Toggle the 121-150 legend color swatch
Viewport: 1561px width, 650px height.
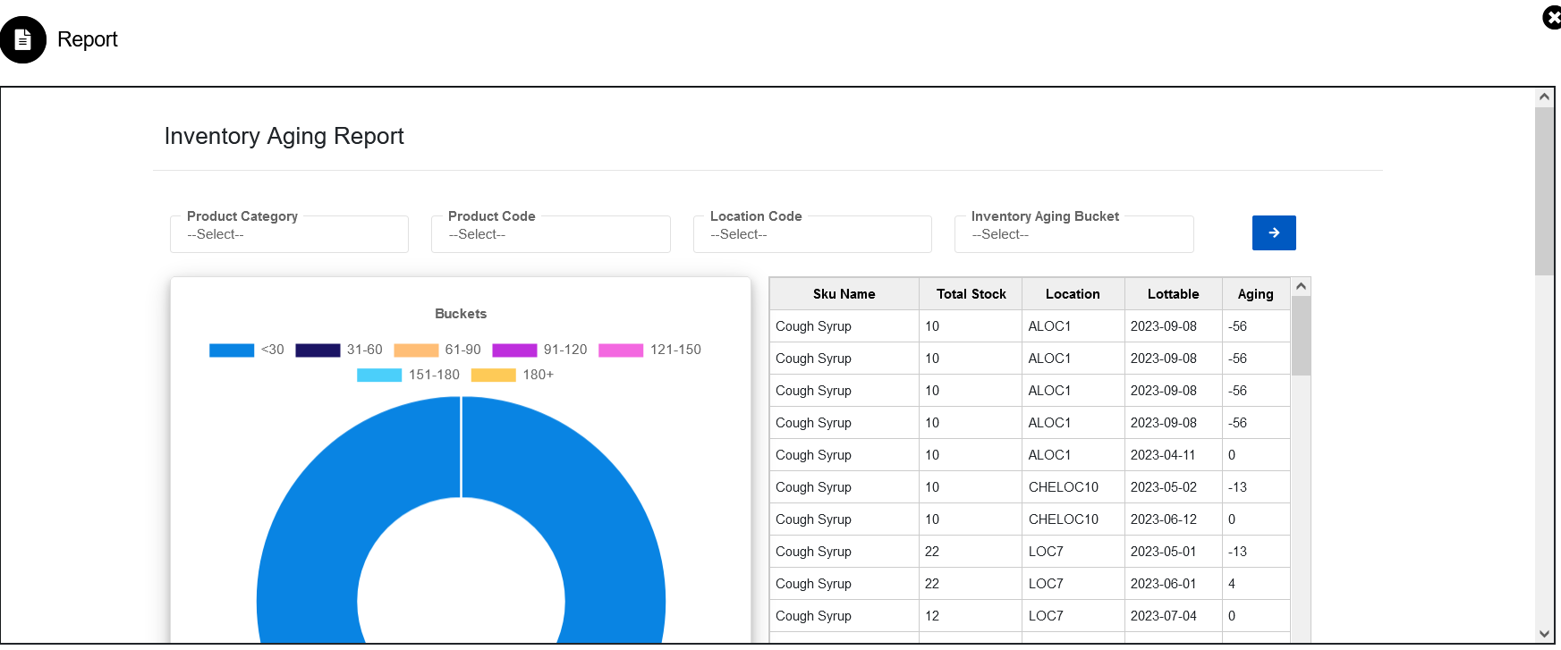click(621, 350)
